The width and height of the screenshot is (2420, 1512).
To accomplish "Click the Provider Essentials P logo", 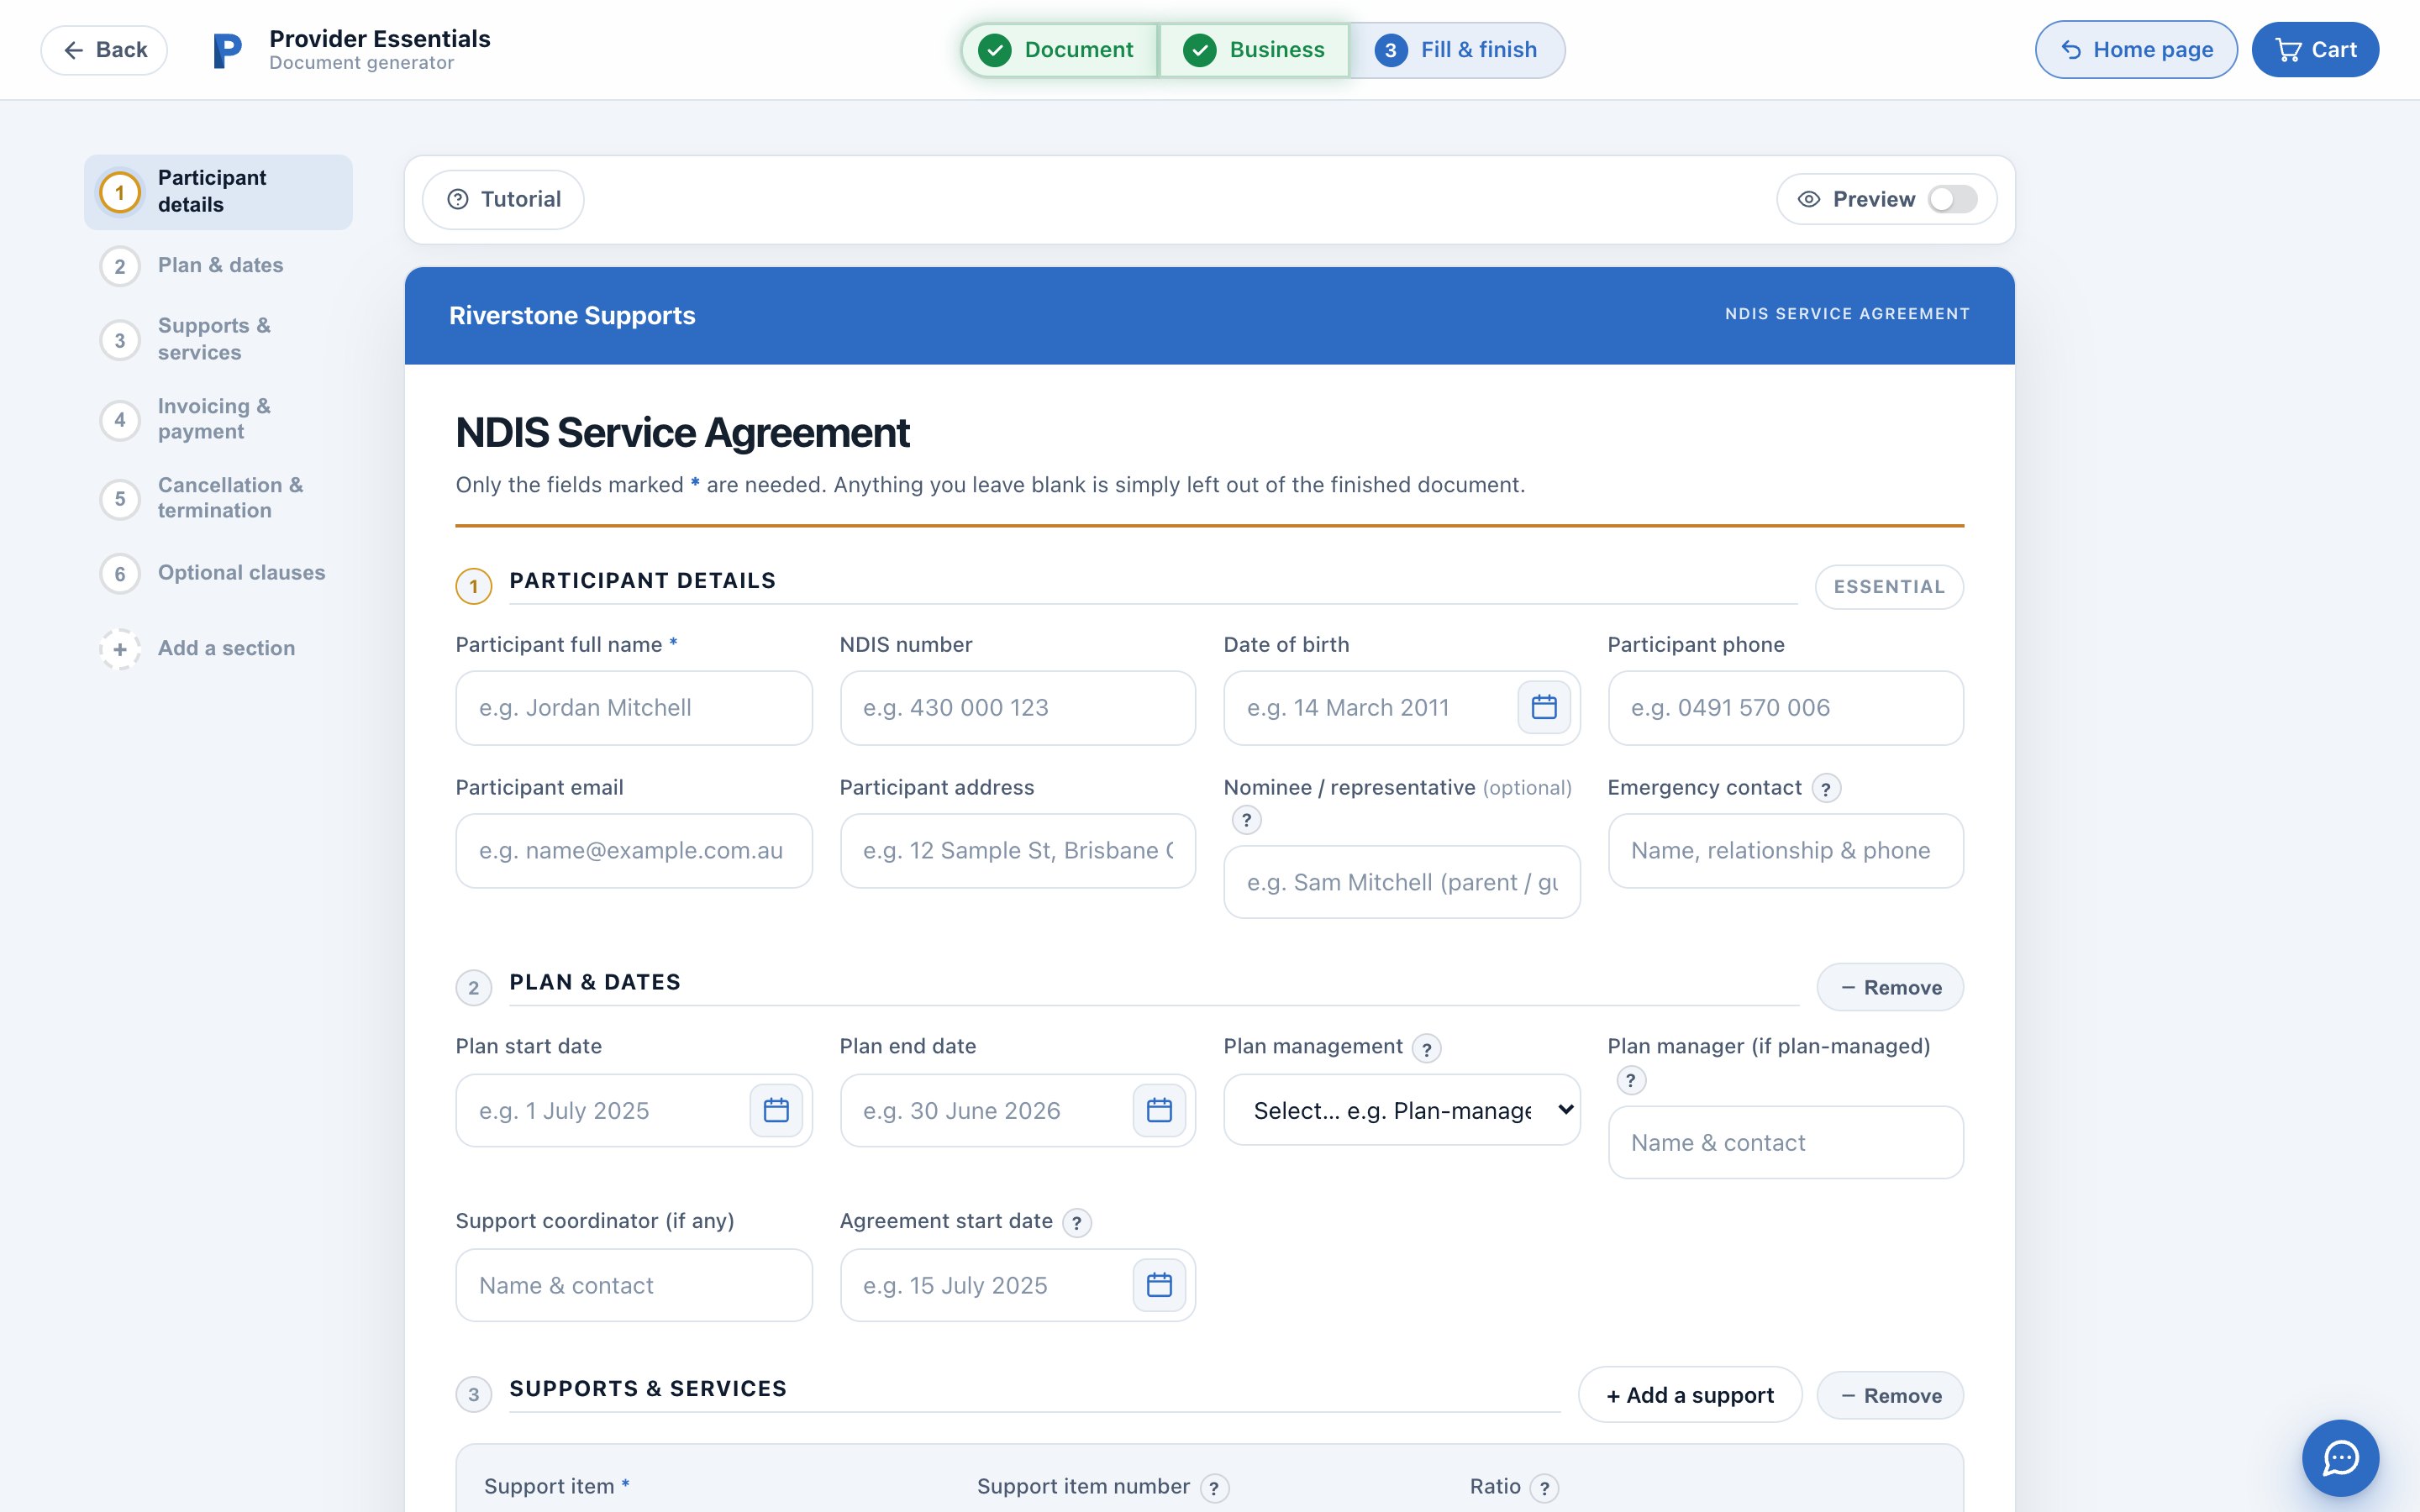I will pos(228,50).
